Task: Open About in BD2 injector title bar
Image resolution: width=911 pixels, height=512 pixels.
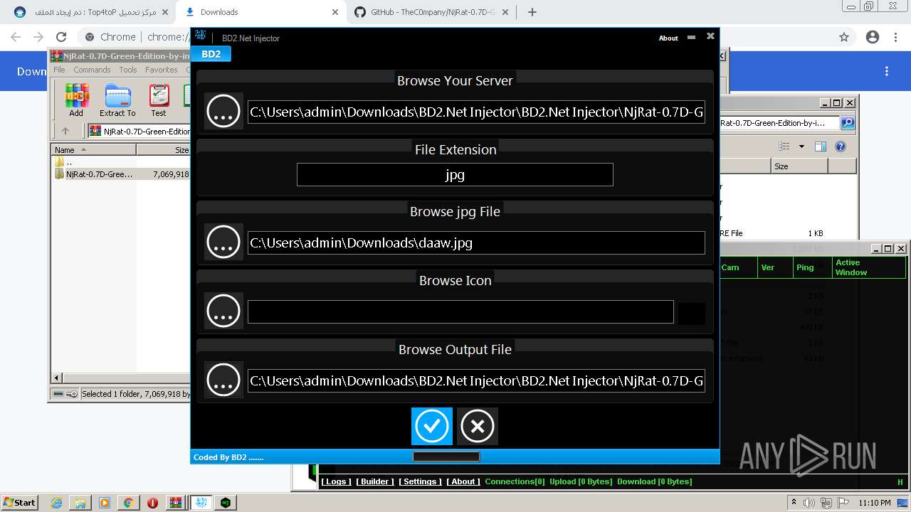Action: [x=668, y=38]
